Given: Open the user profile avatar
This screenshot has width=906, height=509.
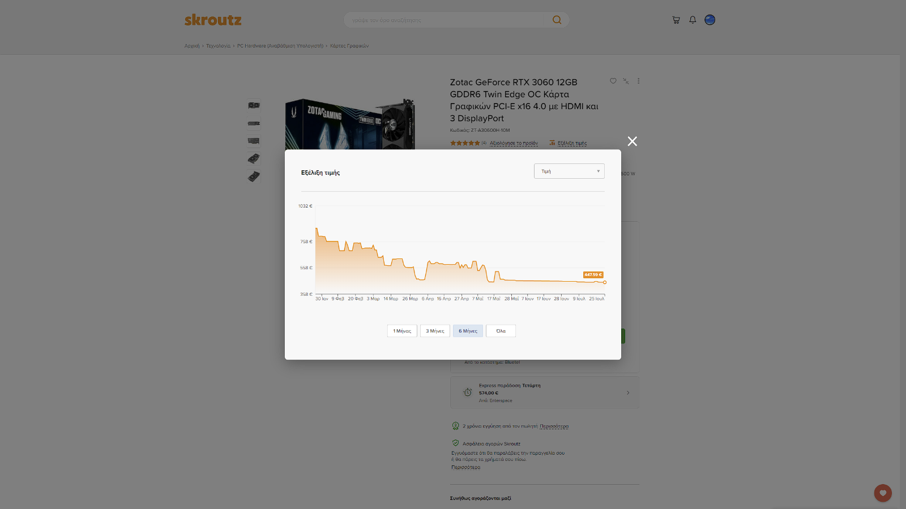Looking at the screenshot, I should pyautogui.click(x=710, y=20).
